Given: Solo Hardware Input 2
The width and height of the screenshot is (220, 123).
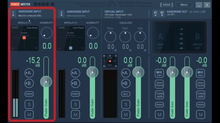Looking at the screenshot, I should (76, 104).
